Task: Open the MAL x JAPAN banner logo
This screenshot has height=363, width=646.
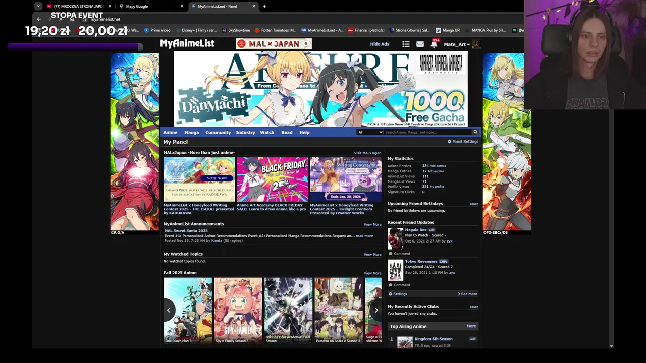Action: [x=274, y=44]
